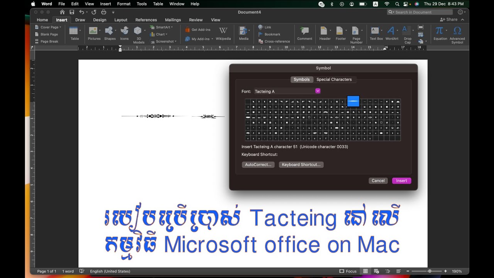Viewport: 494px width, 278px height.
Task: Open the Apple menu
Action: click(33, 4)
